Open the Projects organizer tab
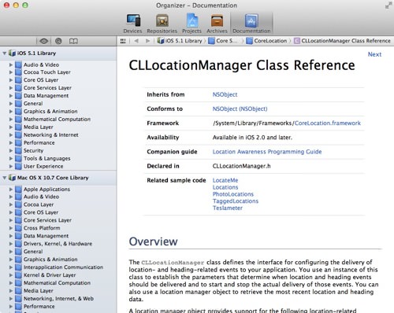The image size is (394, 313). click(x=192, y=24)
